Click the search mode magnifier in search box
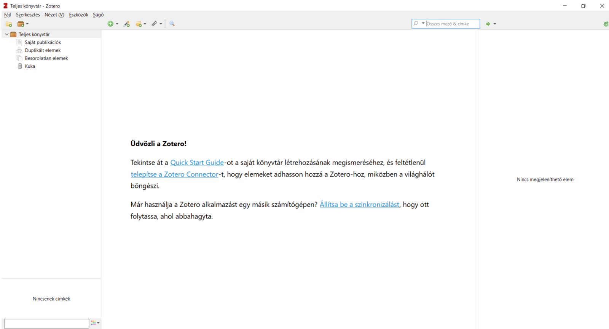 (416, 24)
